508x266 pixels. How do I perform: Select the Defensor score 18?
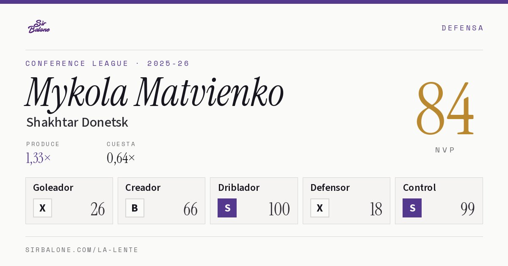(x=376, y=209)
